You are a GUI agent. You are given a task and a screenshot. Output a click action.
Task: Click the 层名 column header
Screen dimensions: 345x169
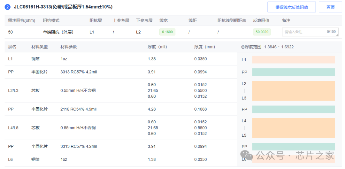coord(12,47)
